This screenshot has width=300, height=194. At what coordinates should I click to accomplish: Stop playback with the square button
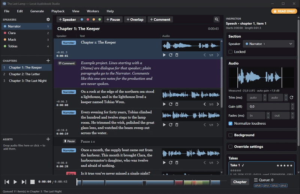[33, 182]
